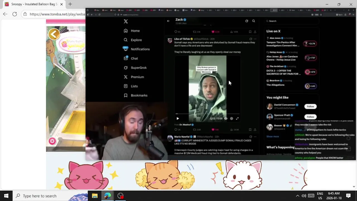Open Bookmarks in the X sidebar
This screenshot has width=357, height=201.
[x=135, y=95]
